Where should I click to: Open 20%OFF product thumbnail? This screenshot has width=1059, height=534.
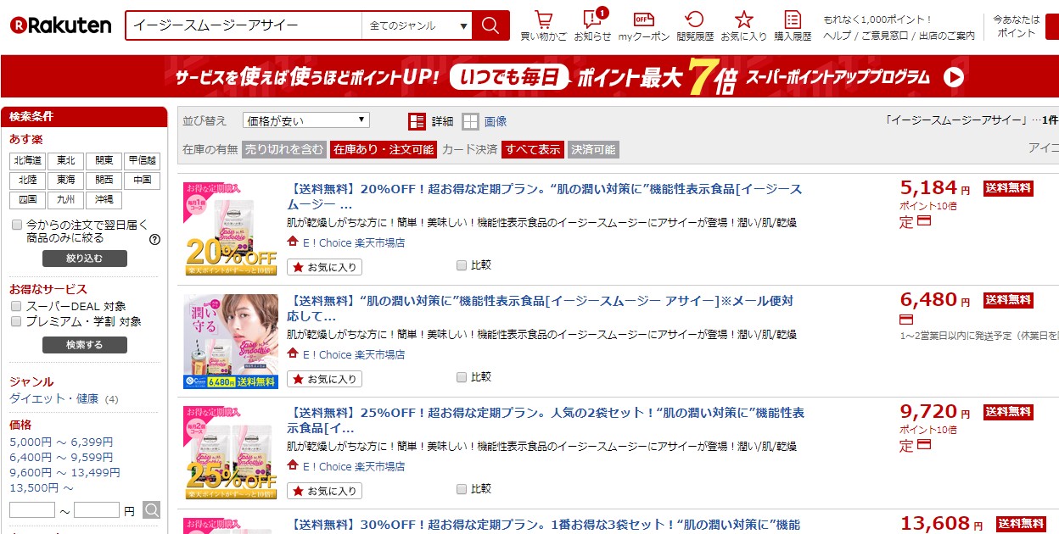(231, 229)
